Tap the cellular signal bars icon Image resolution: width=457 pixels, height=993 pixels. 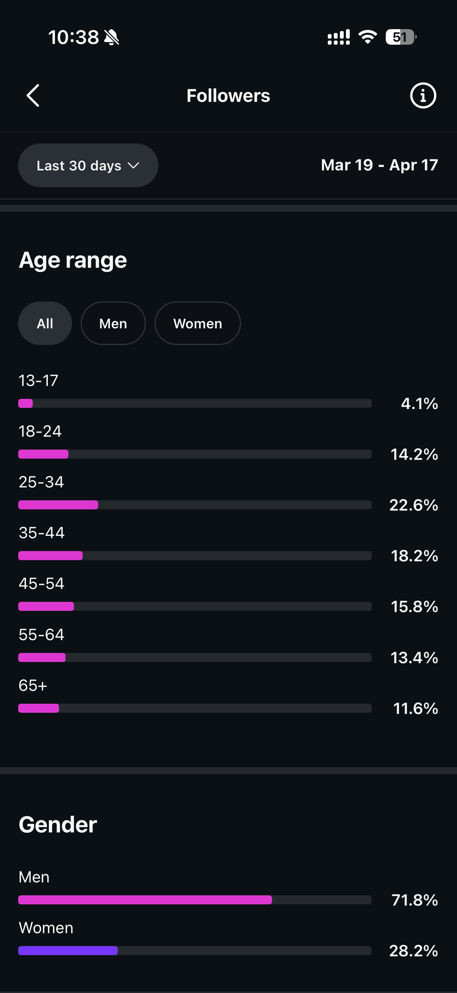click(x=339, y=37)
